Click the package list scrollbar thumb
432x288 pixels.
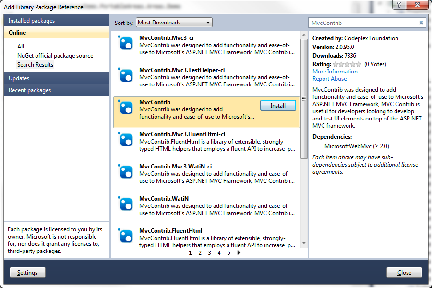[304, 99]
